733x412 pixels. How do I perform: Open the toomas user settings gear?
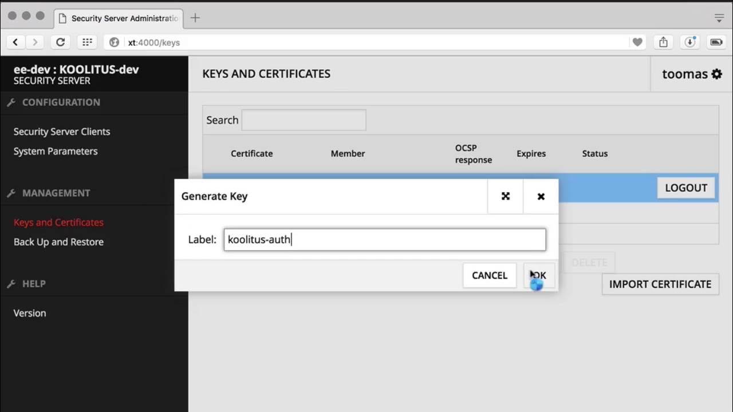click(x=716, y=74)
